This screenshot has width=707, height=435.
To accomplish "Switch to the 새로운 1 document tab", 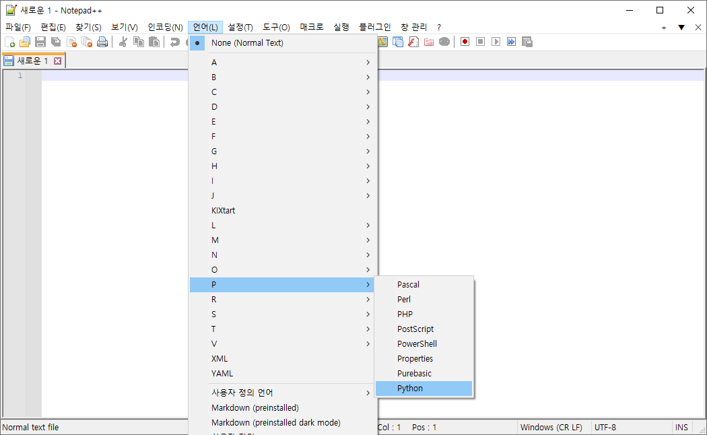I will point(33,61).
